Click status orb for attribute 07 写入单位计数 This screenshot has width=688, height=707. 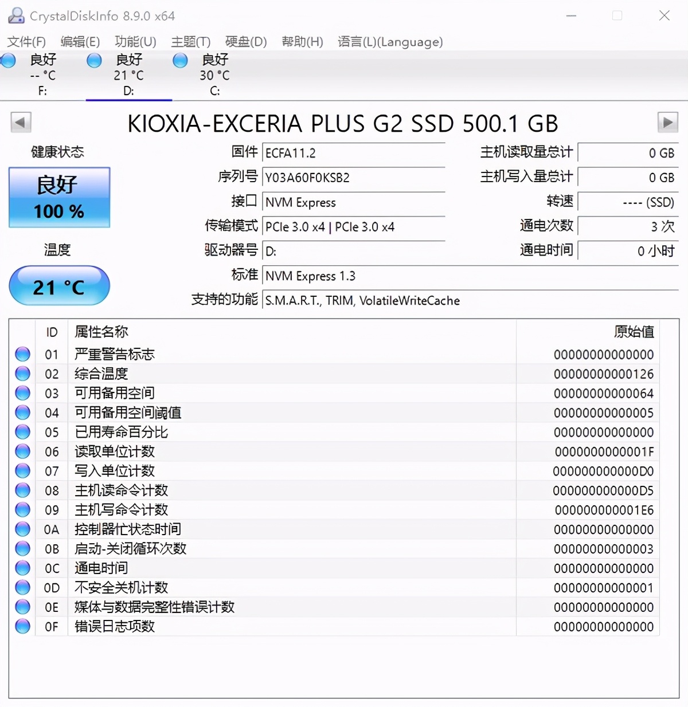coord(22,471)
